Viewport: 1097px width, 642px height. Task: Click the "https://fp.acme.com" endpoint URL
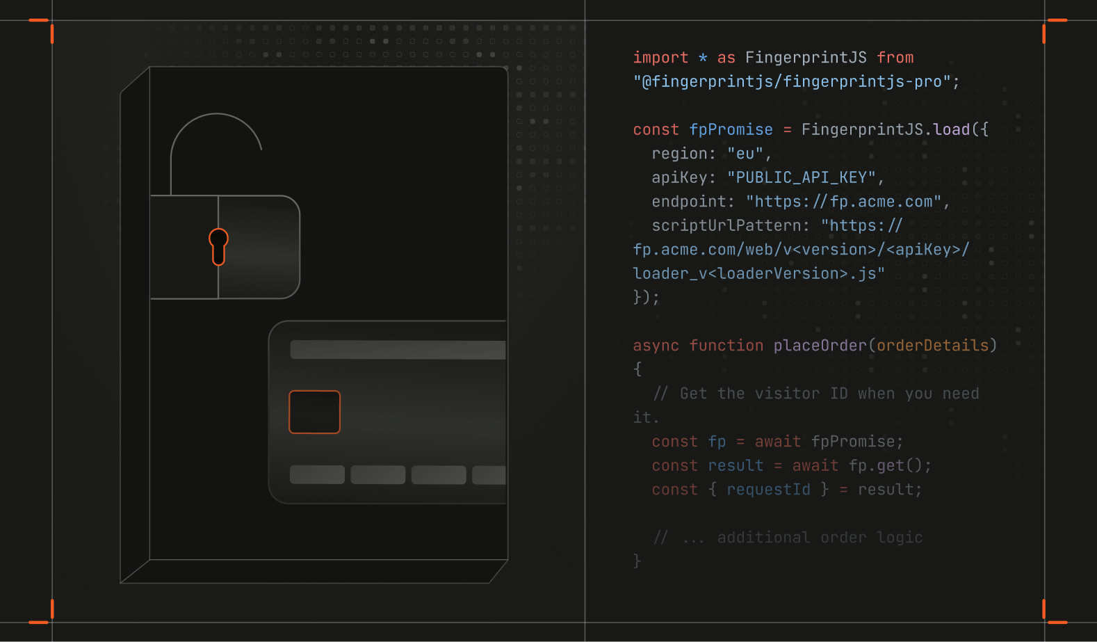tap(843, 202)
